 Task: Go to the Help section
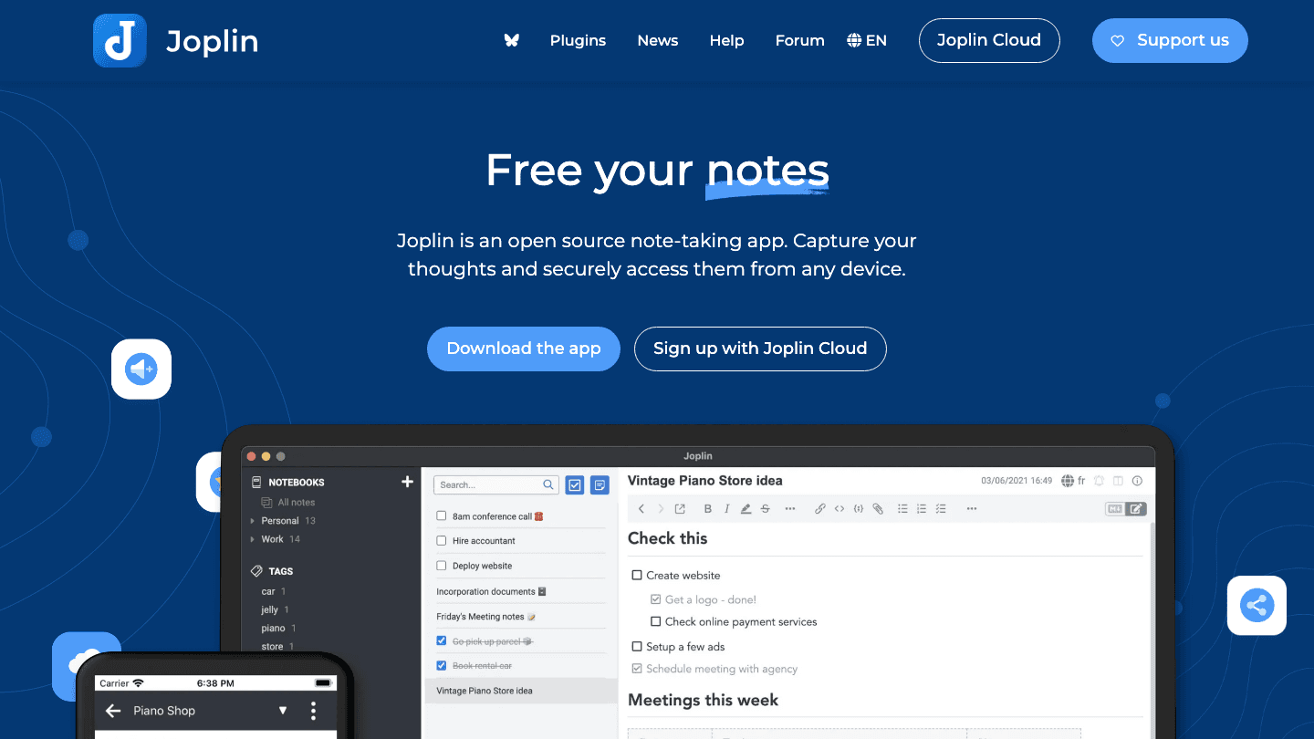coord(727,40)
